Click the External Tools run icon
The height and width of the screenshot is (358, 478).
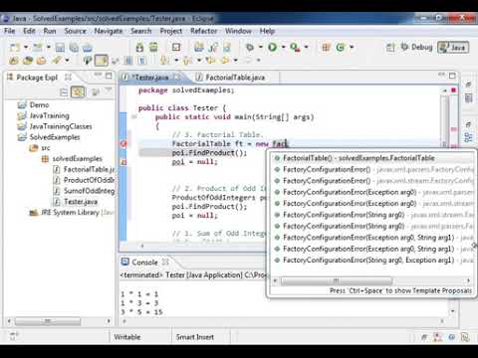tap(295, 47)
